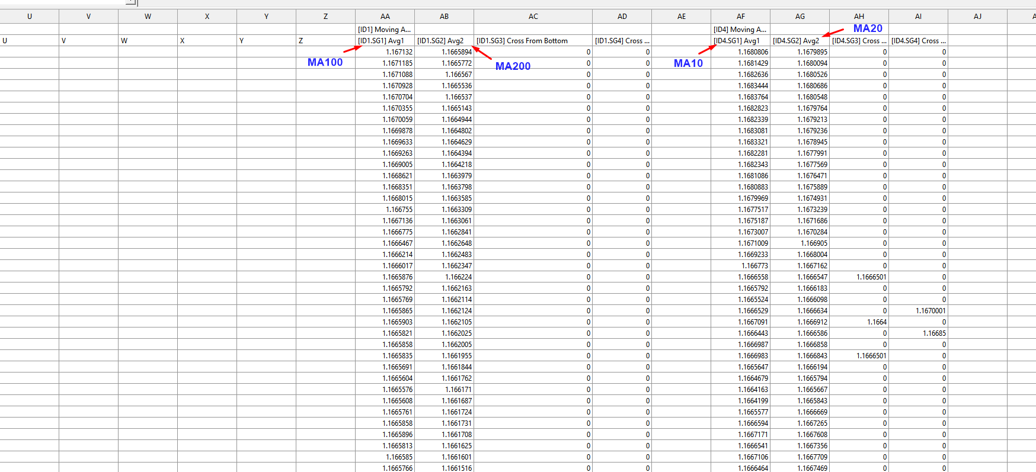The height and width of the screenshot is (472, 1036).
Task: Click the cell showing 1.1680806
Action: 741,52
